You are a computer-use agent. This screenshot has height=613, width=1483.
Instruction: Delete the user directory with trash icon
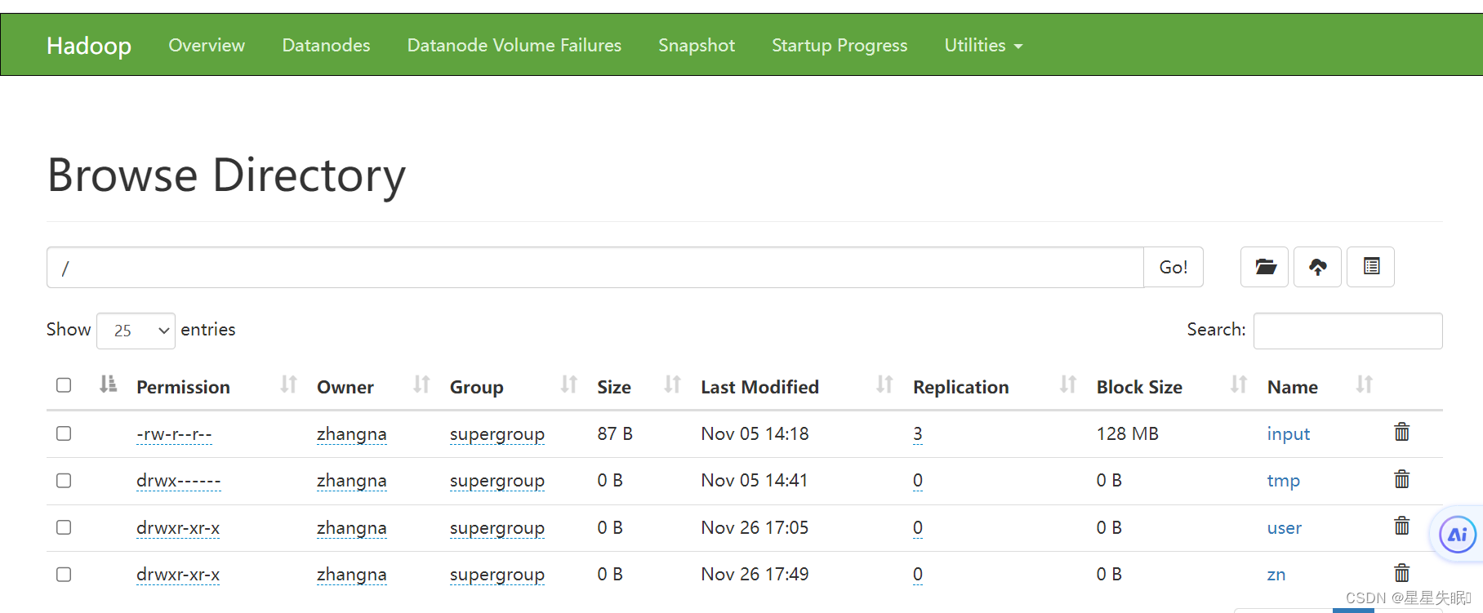coord(1401,526)
